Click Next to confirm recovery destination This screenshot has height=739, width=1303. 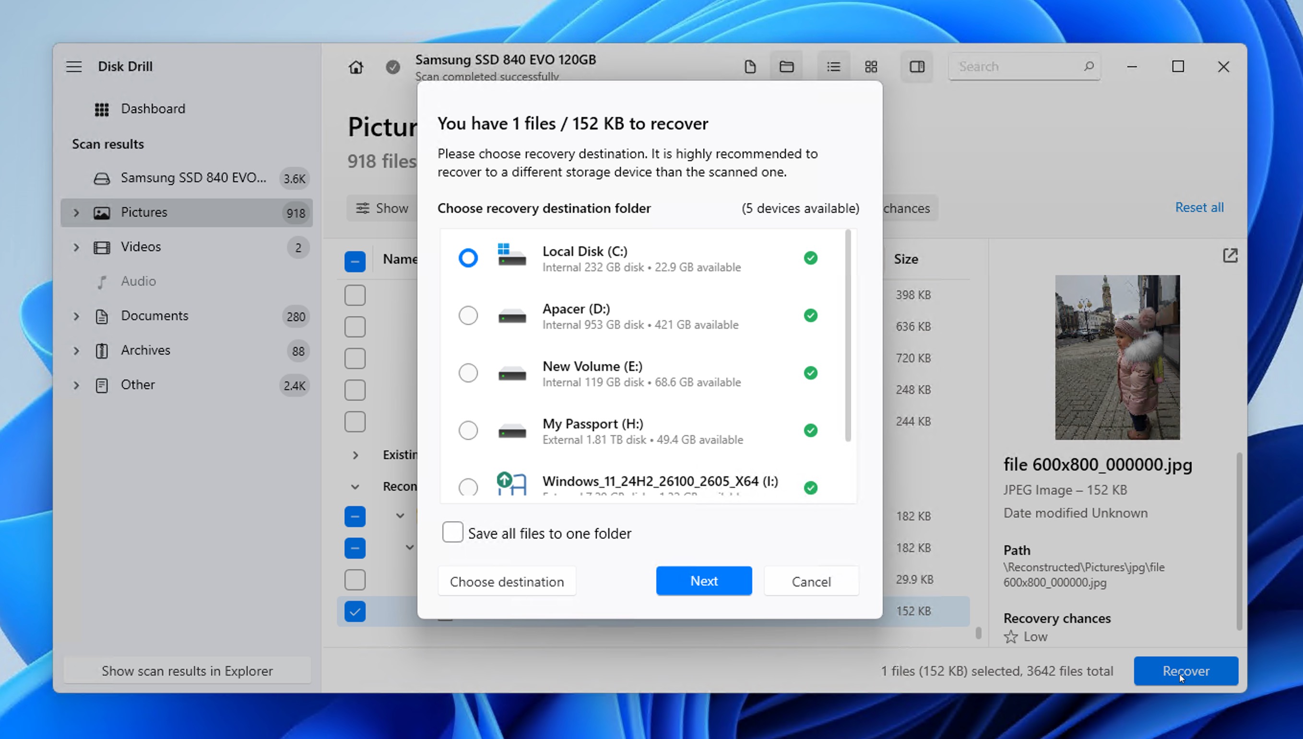704,581
